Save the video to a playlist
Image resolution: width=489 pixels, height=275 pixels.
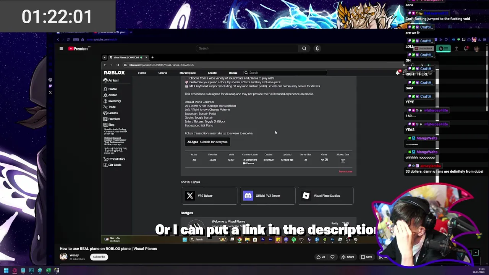366,257
